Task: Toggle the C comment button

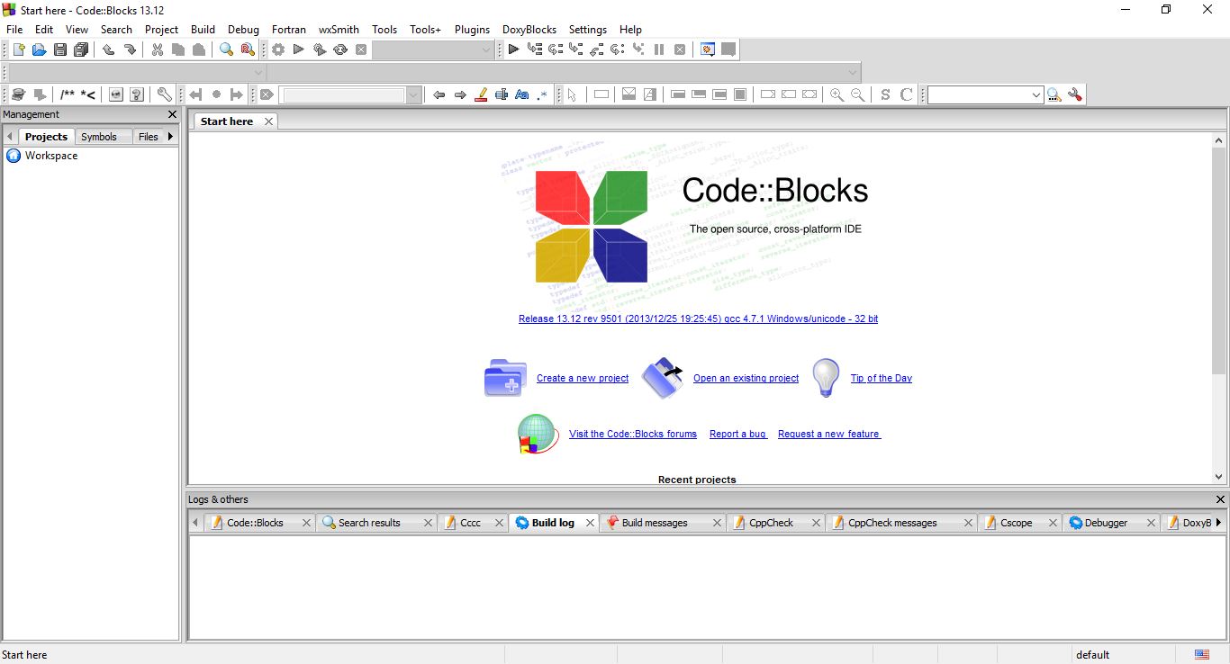Action: coord(907,94)
